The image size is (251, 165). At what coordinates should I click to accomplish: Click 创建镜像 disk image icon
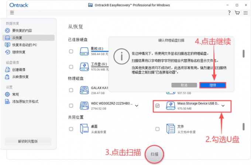tap(7, 70)
